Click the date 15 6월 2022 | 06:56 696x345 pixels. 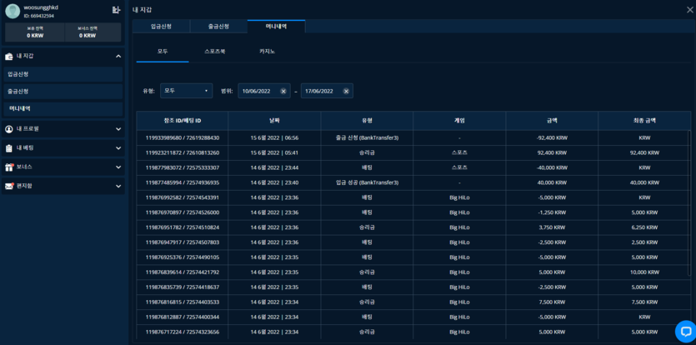pos(274,138)
